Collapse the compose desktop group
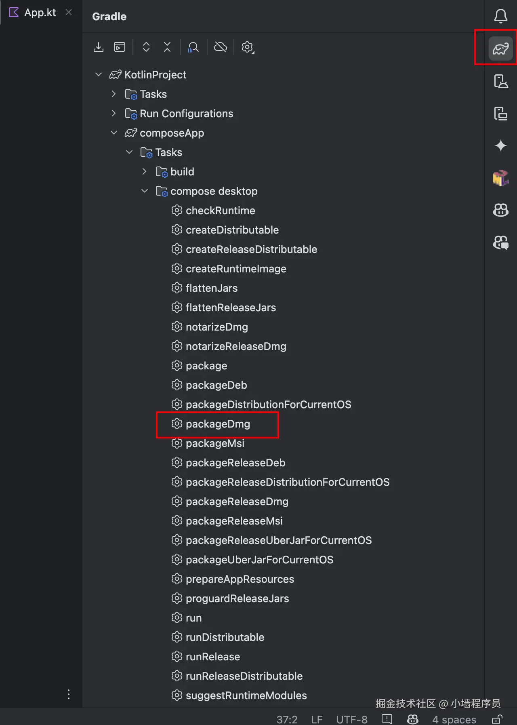 145,191
